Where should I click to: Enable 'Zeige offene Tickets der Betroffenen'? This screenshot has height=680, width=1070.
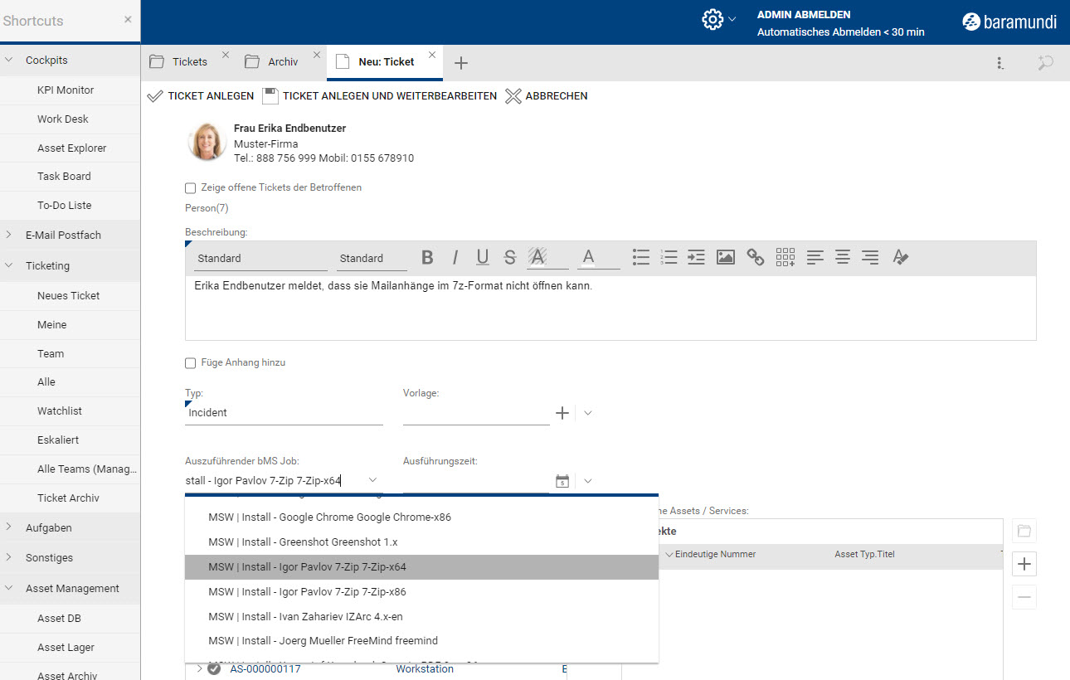[x=191, y=188]
